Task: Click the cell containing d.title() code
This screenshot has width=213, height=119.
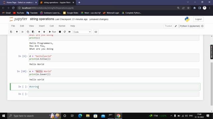Action: point(114,58)
